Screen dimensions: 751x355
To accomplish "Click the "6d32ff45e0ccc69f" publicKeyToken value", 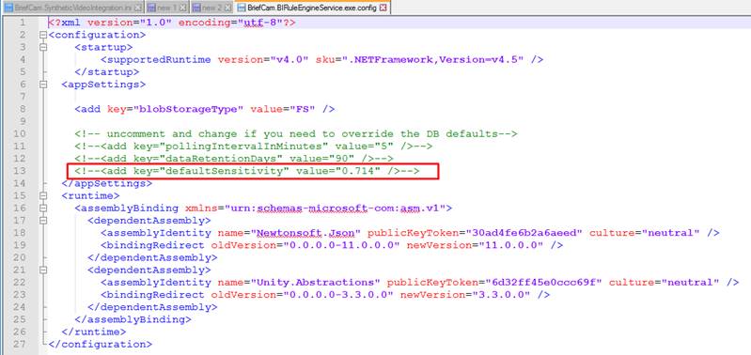I will [x=543, y=283].
